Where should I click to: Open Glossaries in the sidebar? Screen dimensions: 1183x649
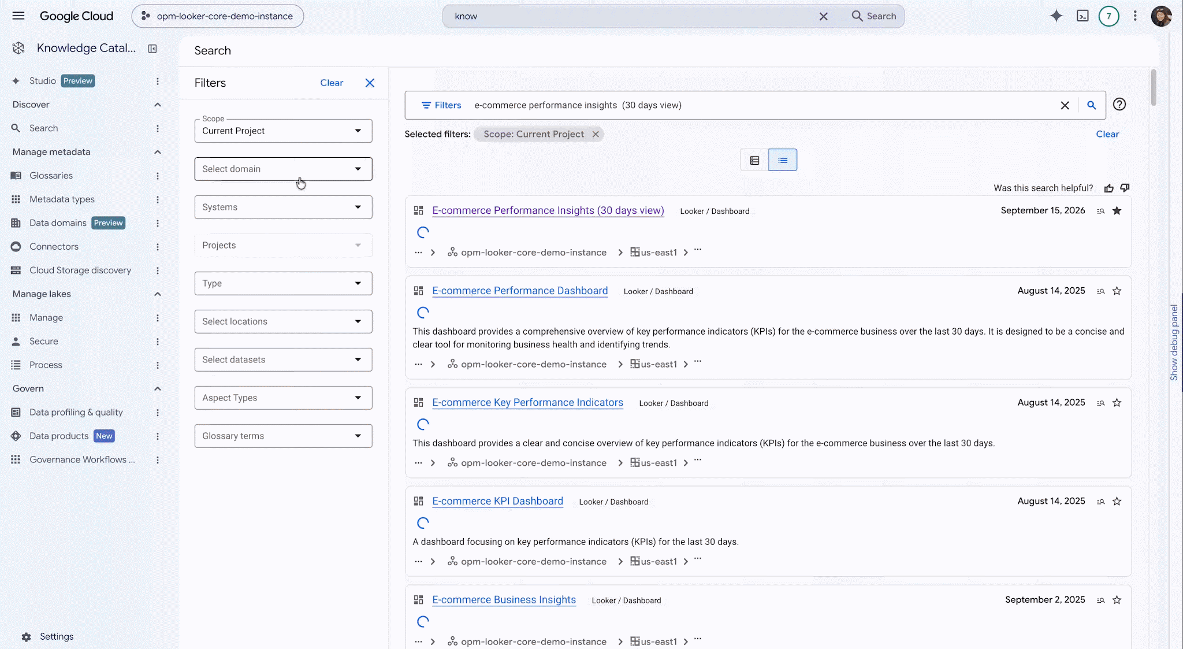coord(51,175)
